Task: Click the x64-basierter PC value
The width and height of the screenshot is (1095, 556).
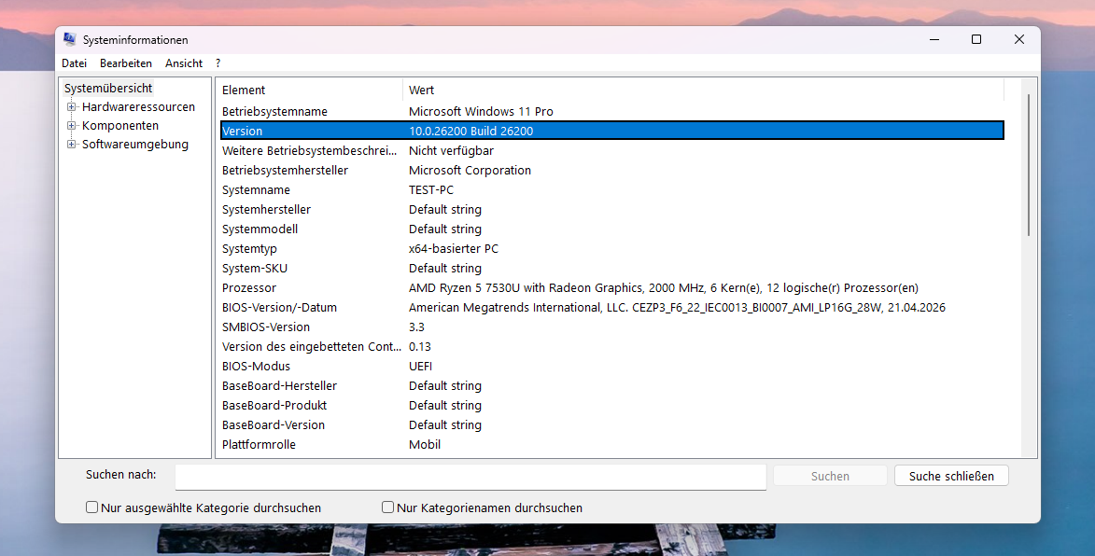Action: 454,248
